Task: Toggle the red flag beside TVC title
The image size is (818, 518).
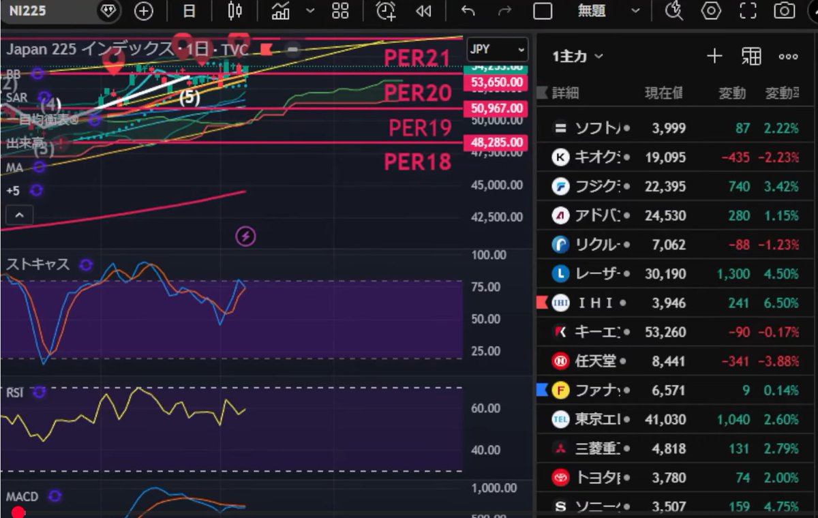Action: coord(266,49)
